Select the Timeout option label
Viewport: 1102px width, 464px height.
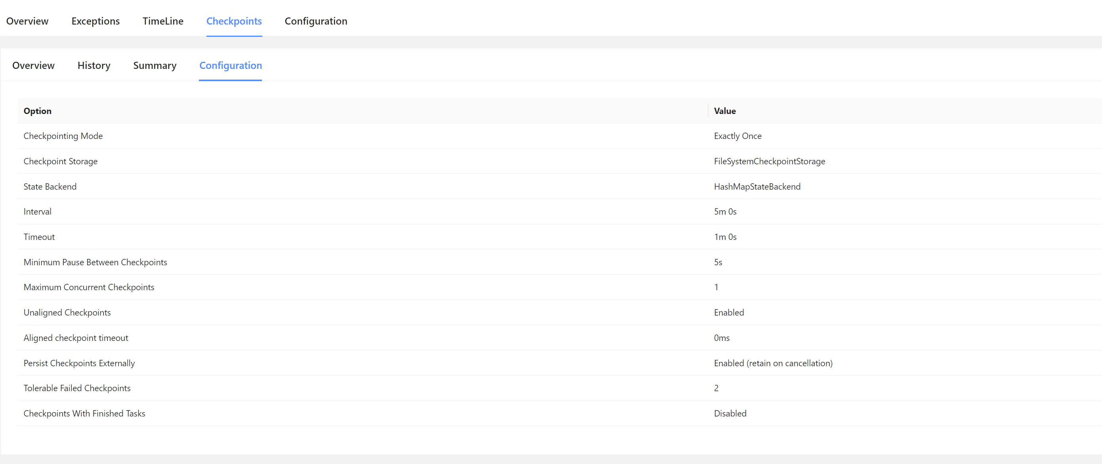click(x=39, y=237)
